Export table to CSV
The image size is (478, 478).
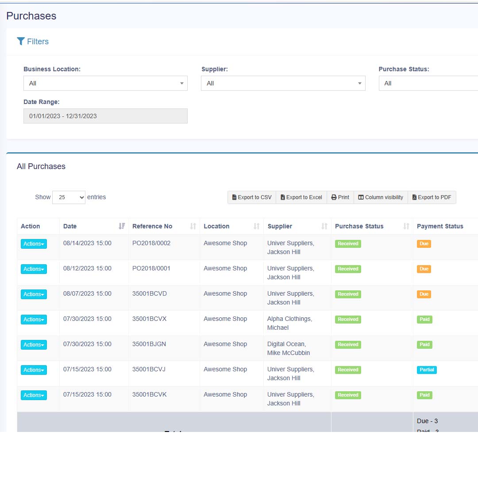252,197
